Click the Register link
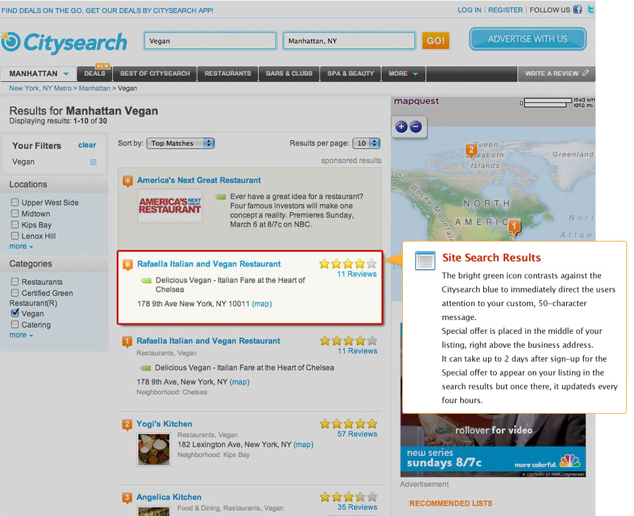Image resolution: width=634 pixels, height=516 pixels. [505, 10]
